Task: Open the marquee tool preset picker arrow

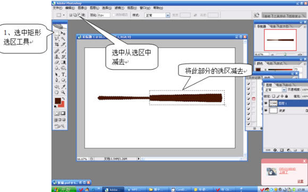Action: [x=64, y=15]
